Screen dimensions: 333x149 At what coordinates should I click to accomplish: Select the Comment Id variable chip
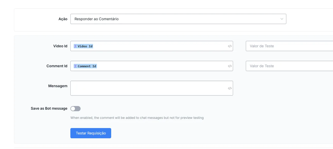[x=85, y=66]
